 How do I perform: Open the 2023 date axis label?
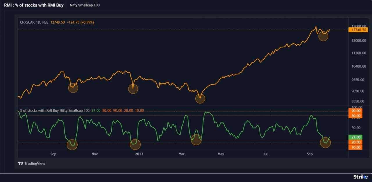[139, 154]
